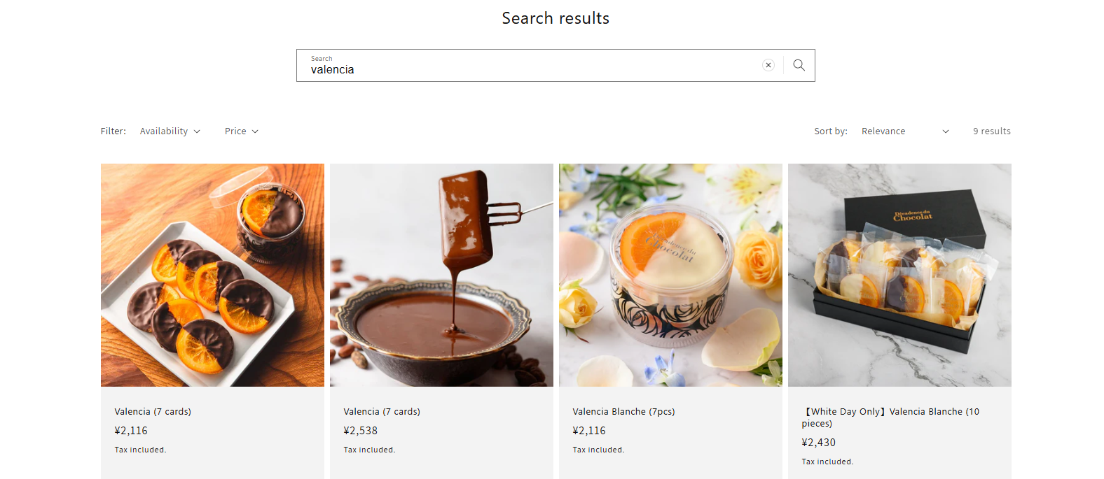This screenshot has height=479, width=1104.
Task: Click the orange chocolate slices tray image
Action: 212,275
